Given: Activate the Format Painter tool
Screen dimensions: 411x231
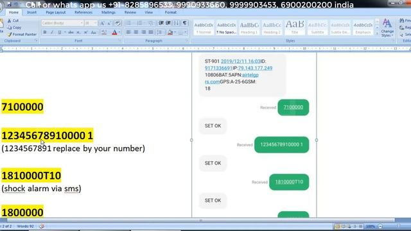Looking at the screenshot, I should coord(22,34).
